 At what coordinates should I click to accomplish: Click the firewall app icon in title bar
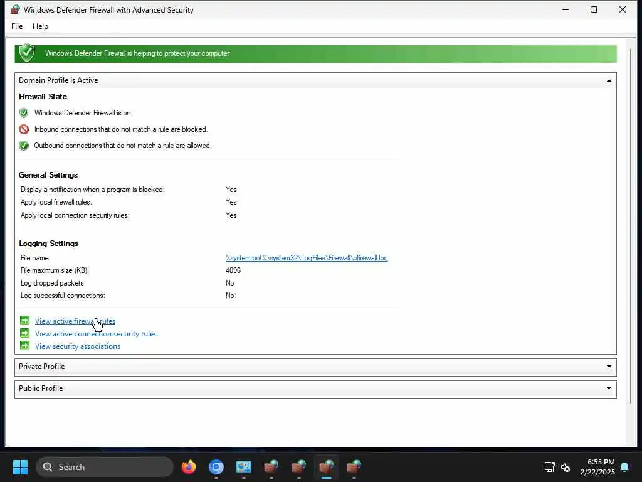[x=15, y=9]
